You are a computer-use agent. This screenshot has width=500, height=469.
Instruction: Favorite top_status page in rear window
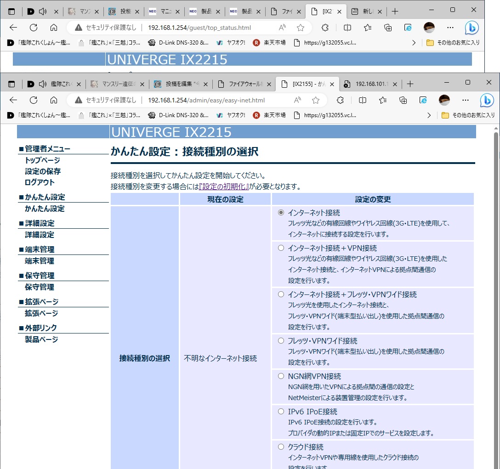click(x=301, y=28)
